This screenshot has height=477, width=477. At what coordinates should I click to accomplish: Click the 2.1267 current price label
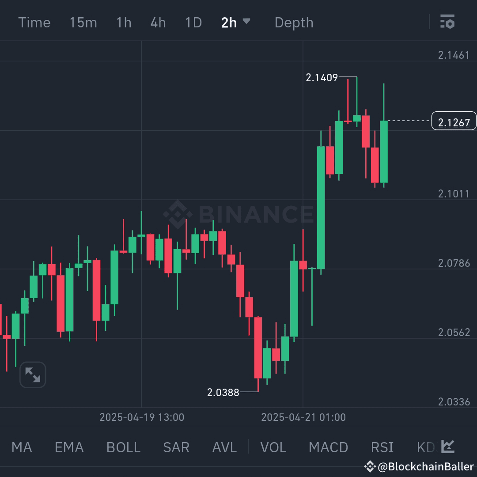pos(454,122)
